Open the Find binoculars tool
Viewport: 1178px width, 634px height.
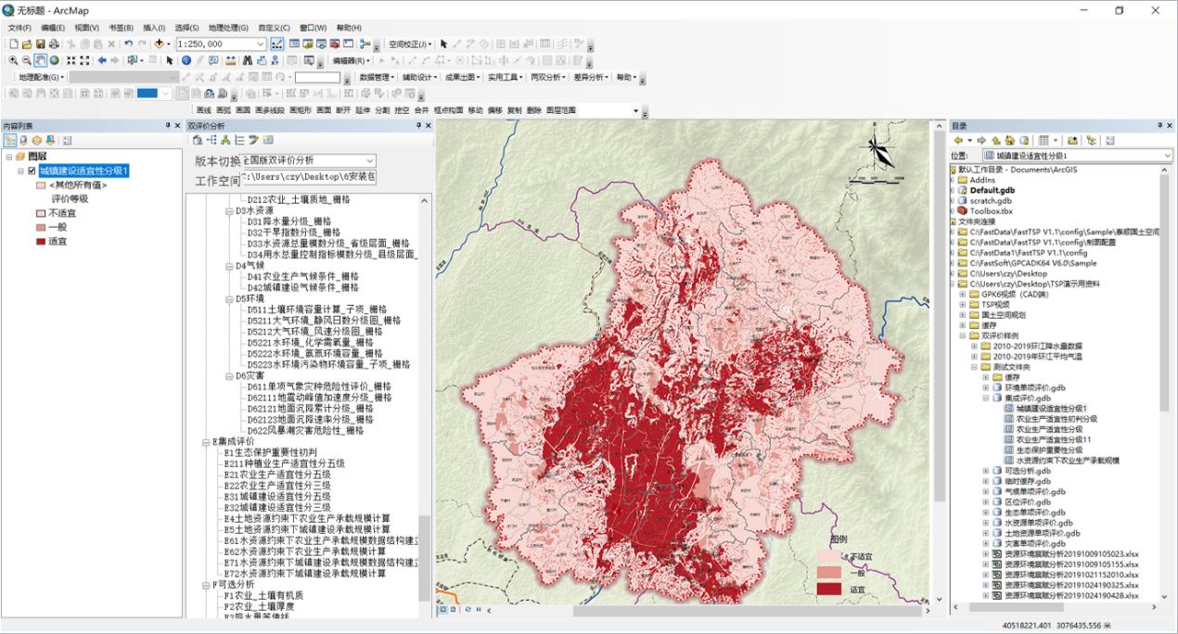click(248, 60)
